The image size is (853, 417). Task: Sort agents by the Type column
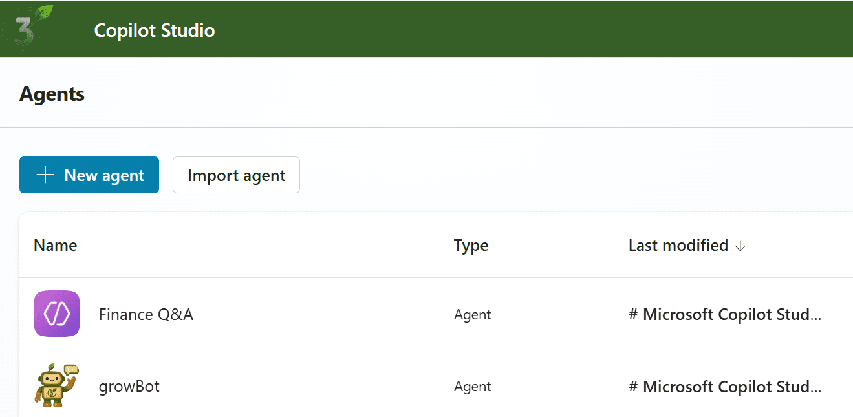click(471, 246)
